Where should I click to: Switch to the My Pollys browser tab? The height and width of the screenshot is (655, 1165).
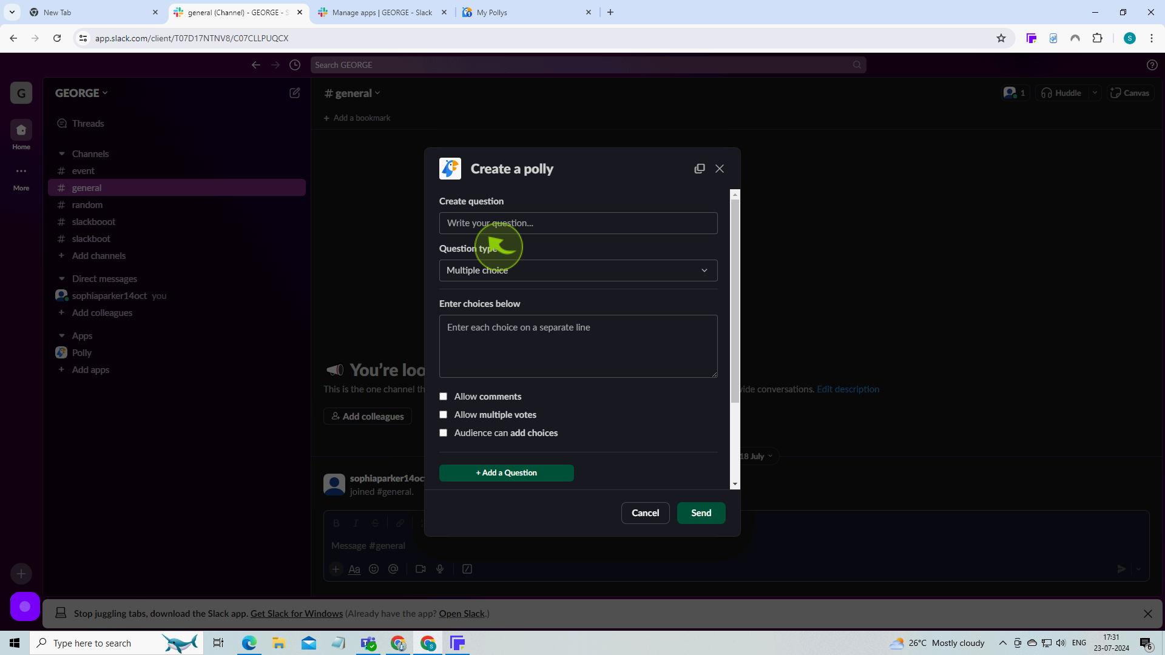click(x=527, y=12)
